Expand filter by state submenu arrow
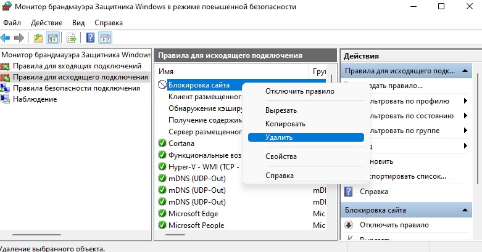Viewport: 482px width, 252px height. tap(465, 115)
